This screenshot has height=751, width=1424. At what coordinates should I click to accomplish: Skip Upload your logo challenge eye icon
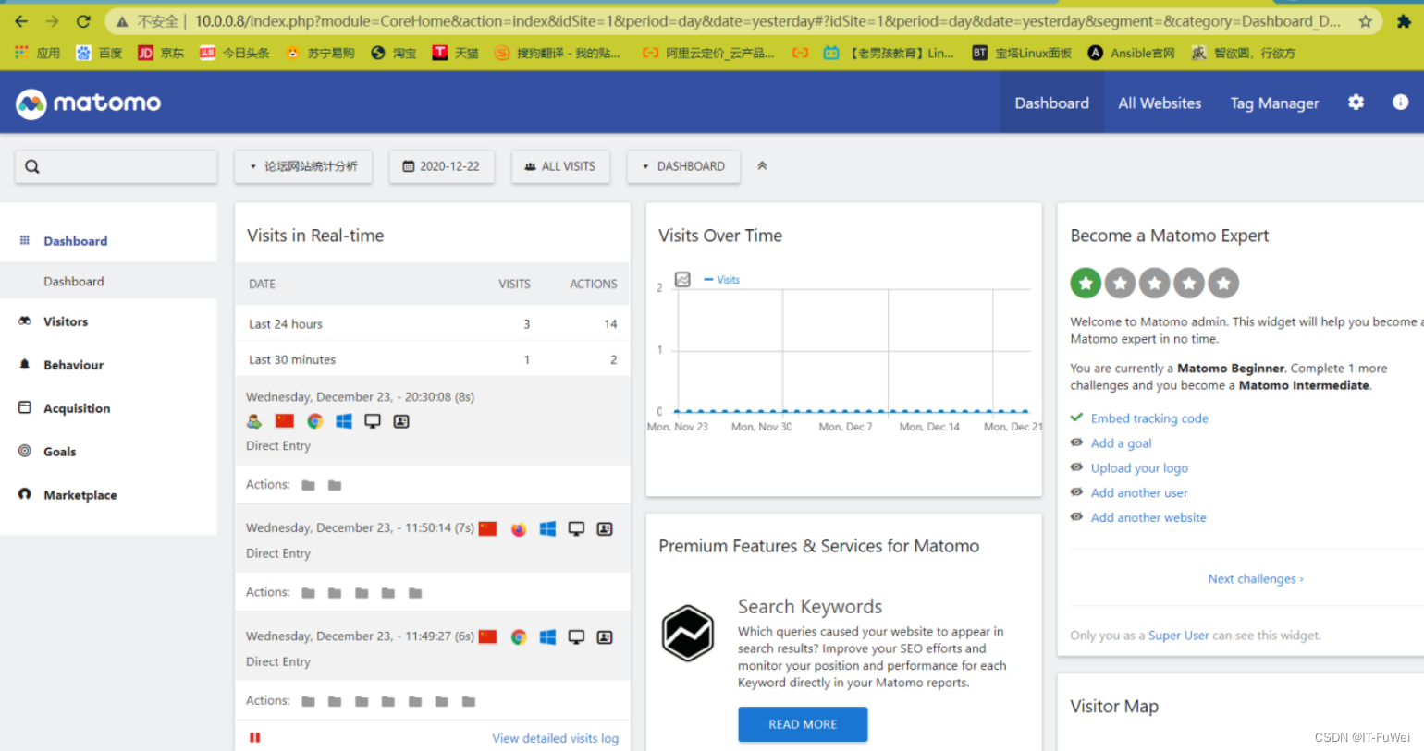[x=1076, y=467]
